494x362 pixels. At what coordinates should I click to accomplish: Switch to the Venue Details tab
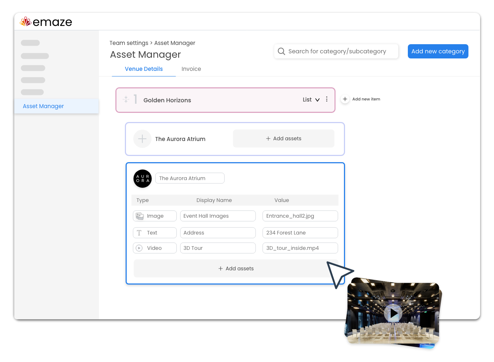(143, 69)
